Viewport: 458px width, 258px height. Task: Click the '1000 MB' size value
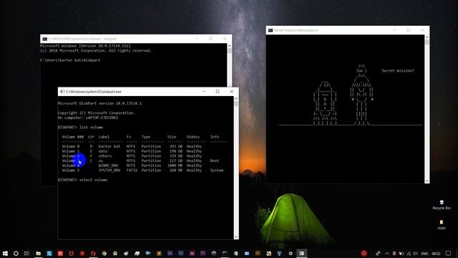[x=175, y=166]
